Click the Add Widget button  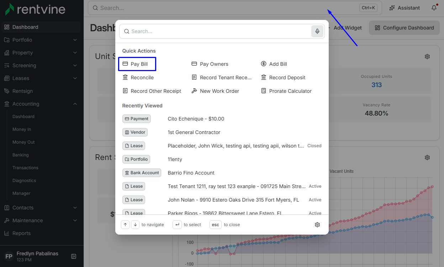[x=346, y=28]
